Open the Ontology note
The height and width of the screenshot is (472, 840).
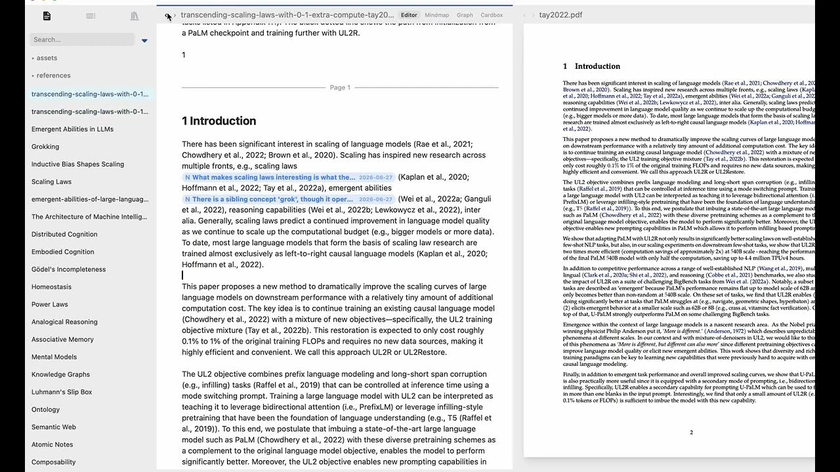click(45, 410)
